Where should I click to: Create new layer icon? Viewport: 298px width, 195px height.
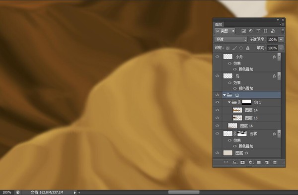point(267,162)
